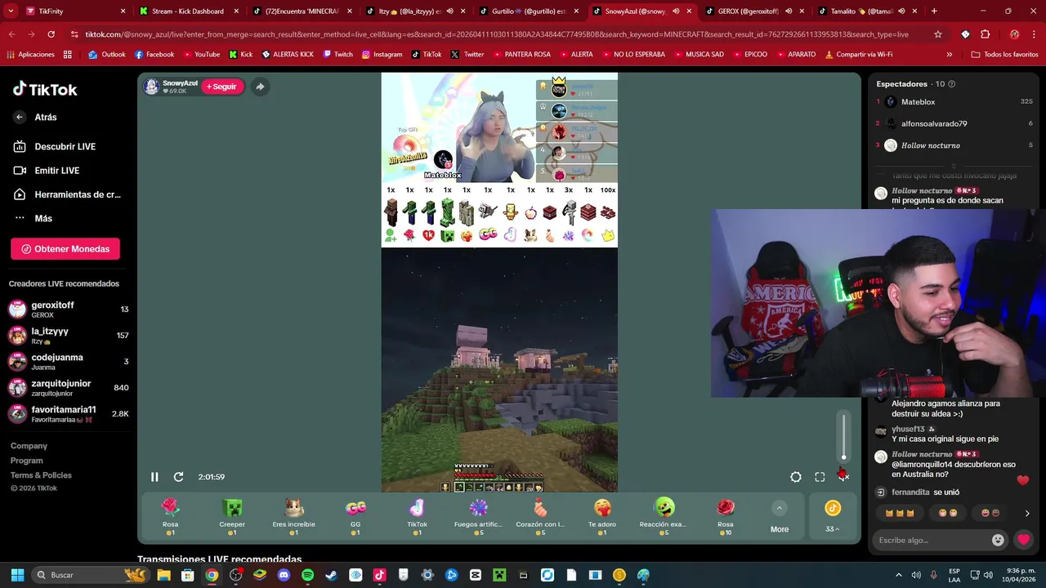Expand the Más sidebar option
The width and height of the screenshot is (1046, 588).
coord(33,218)
